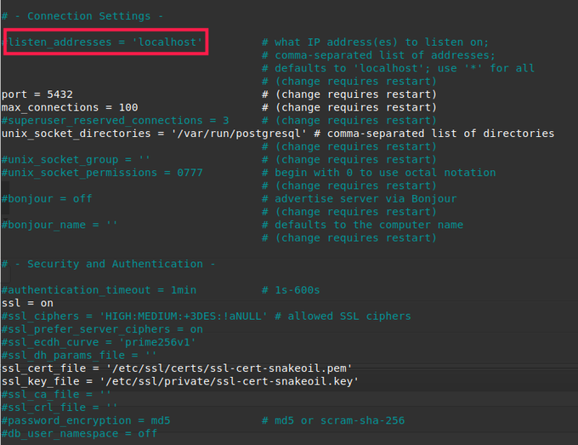
Task: Click the '# allowed SSL ciphers' comment
Action: click(x=343, y=317)
